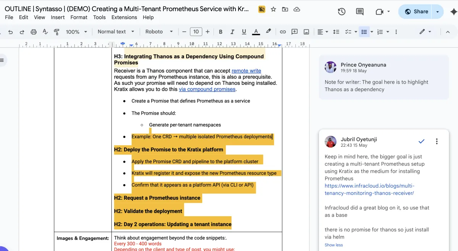The image size is (458, 251).
Task: Open the comments history panel
Action: pyautogui.click(x=360, y=11)
